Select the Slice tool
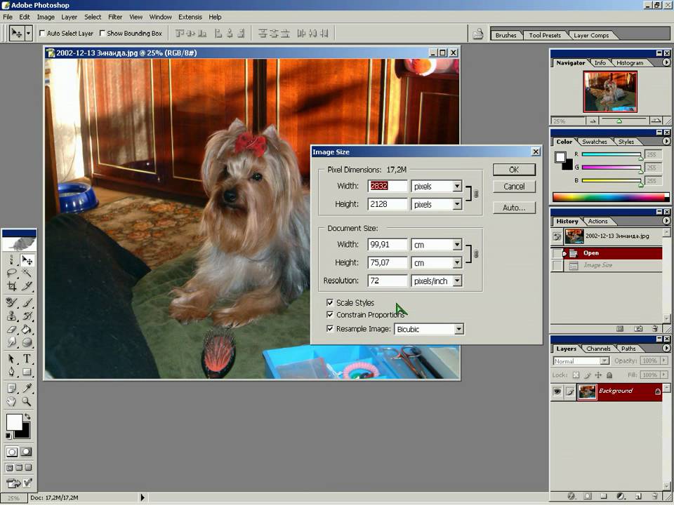Viewport: 674px width, 505px height. pos(27,285)
